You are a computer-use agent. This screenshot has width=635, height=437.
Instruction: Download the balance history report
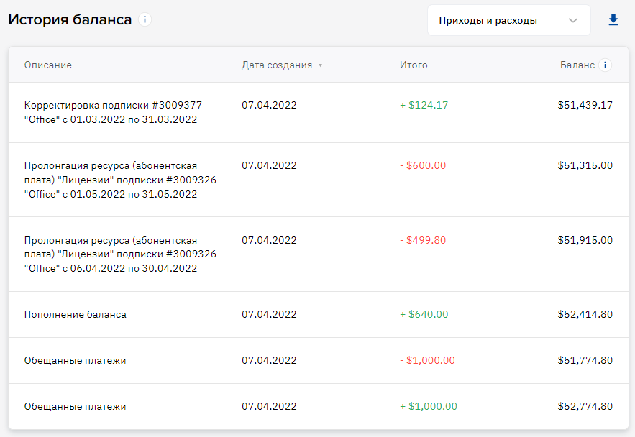pyautogui.click(x=613, y=20)
